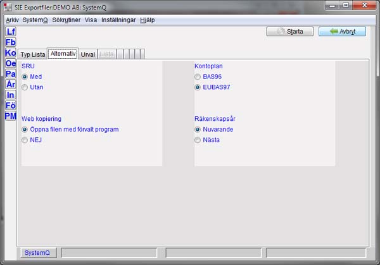Click the In sidebar icon

click(x=10, y=95)
